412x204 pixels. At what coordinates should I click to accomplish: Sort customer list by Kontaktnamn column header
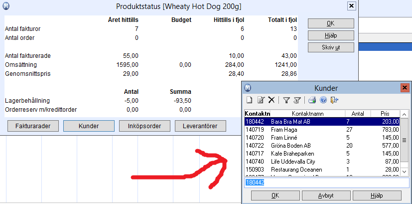coord(308,113)
